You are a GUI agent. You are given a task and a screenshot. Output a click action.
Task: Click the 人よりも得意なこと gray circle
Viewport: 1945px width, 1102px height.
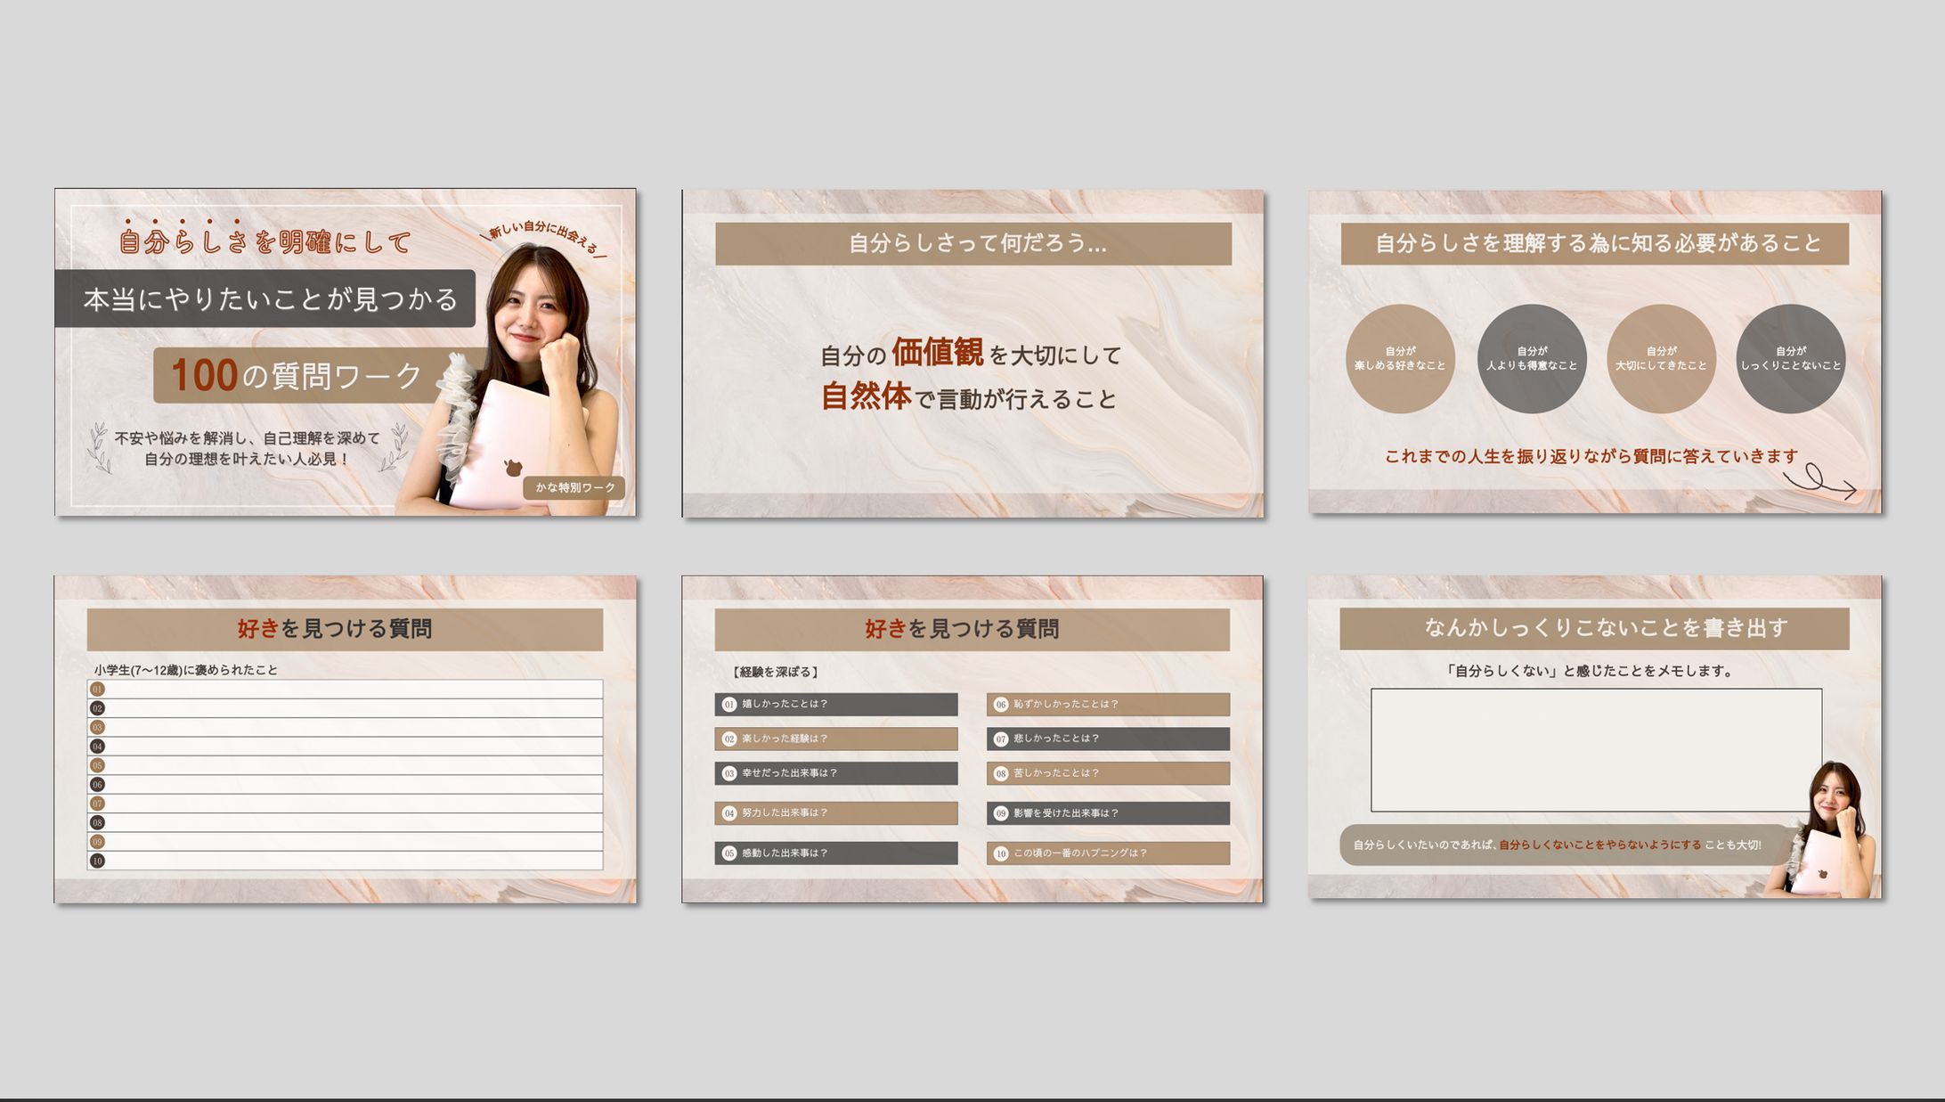(x=1531, y=358)
